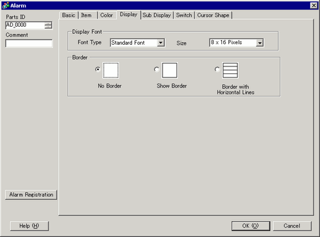Image resolution: width=320 pixels, height=237 pixels.
Task: Click the "Border with Horizontal Lines" label
Action: tap(236, 89)
